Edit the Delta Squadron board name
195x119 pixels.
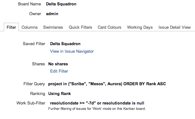click(x=61, y=4)
